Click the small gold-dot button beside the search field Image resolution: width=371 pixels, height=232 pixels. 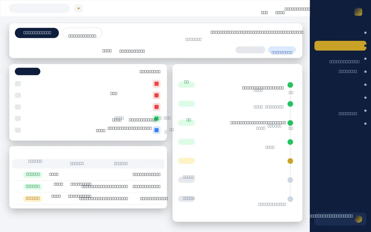tap(79, 8)
